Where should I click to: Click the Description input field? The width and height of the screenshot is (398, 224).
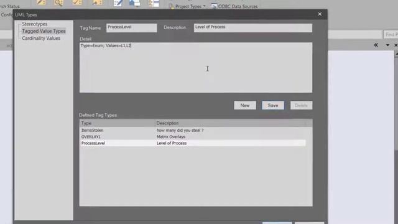tap(253, 27)
